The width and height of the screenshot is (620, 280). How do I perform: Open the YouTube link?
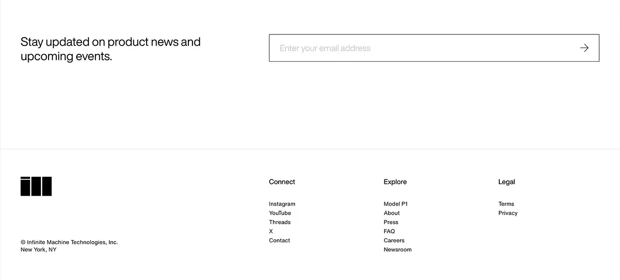[x=280, y=213]
